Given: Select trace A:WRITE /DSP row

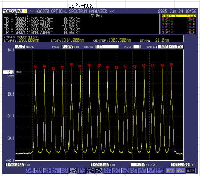Looking at the screenshot, I should (x=179, y=16).
